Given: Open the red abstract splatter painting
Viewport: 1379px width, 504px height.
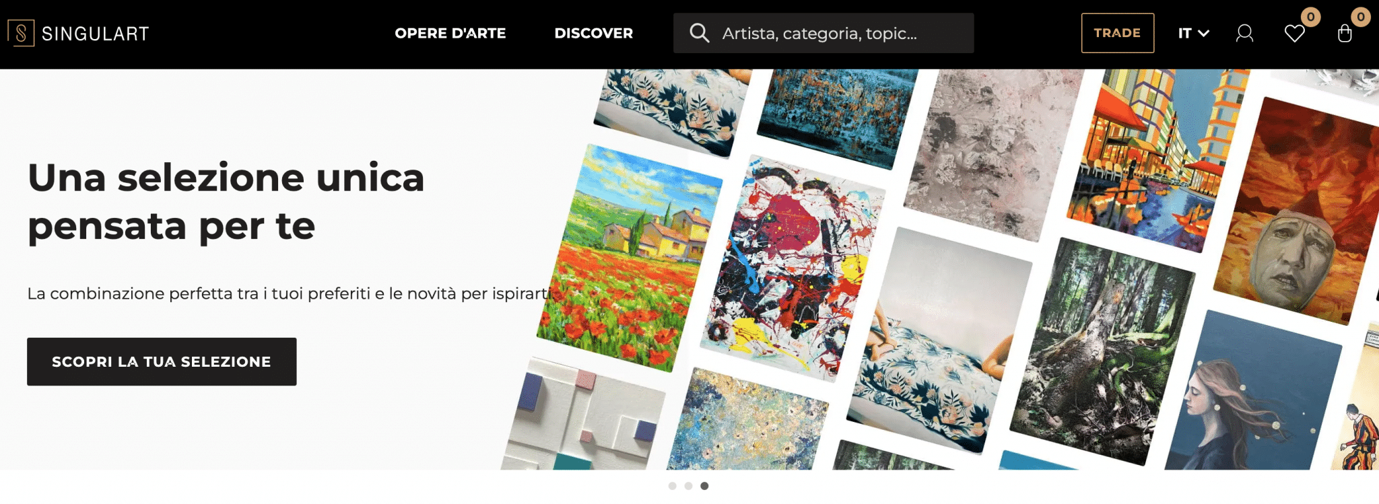Looking at the screenshot, I should 793,268.
